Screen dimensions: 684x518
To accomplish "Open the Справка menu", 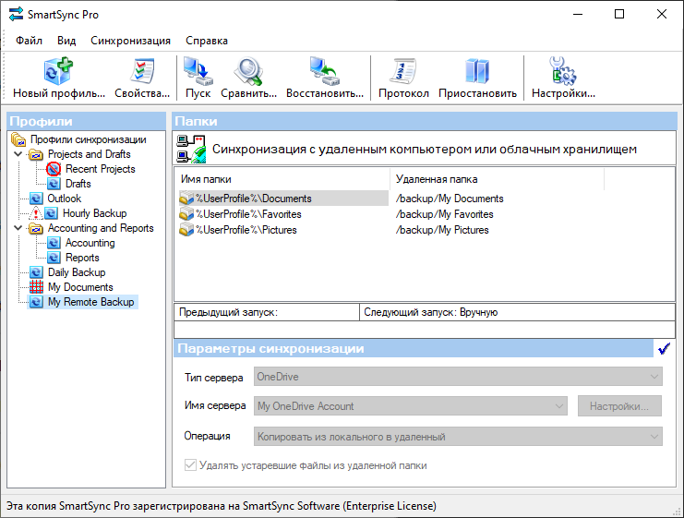I will click(x=206, y=41).
